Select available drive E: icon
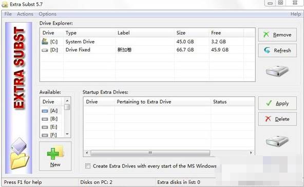The height and width of the screenshot is (187, 304). pos(45,127)
